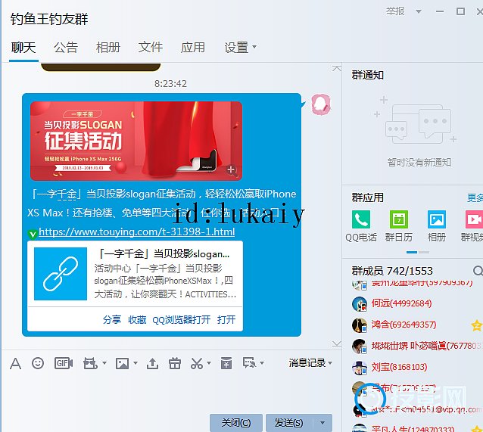Switch to the 聊天 tab
Screen dimensions: 483x432
coord(23,48)
